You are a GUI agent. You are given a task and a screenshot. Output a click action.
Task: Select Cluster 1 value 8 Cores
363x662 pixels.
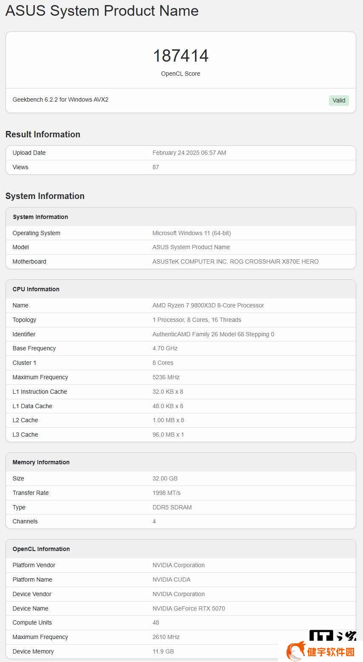point(163,363)
